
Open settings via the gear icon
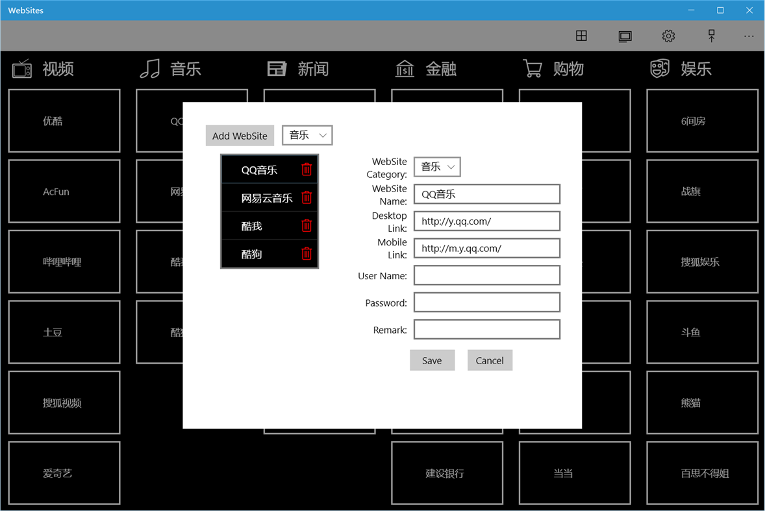tap(668, 36)
